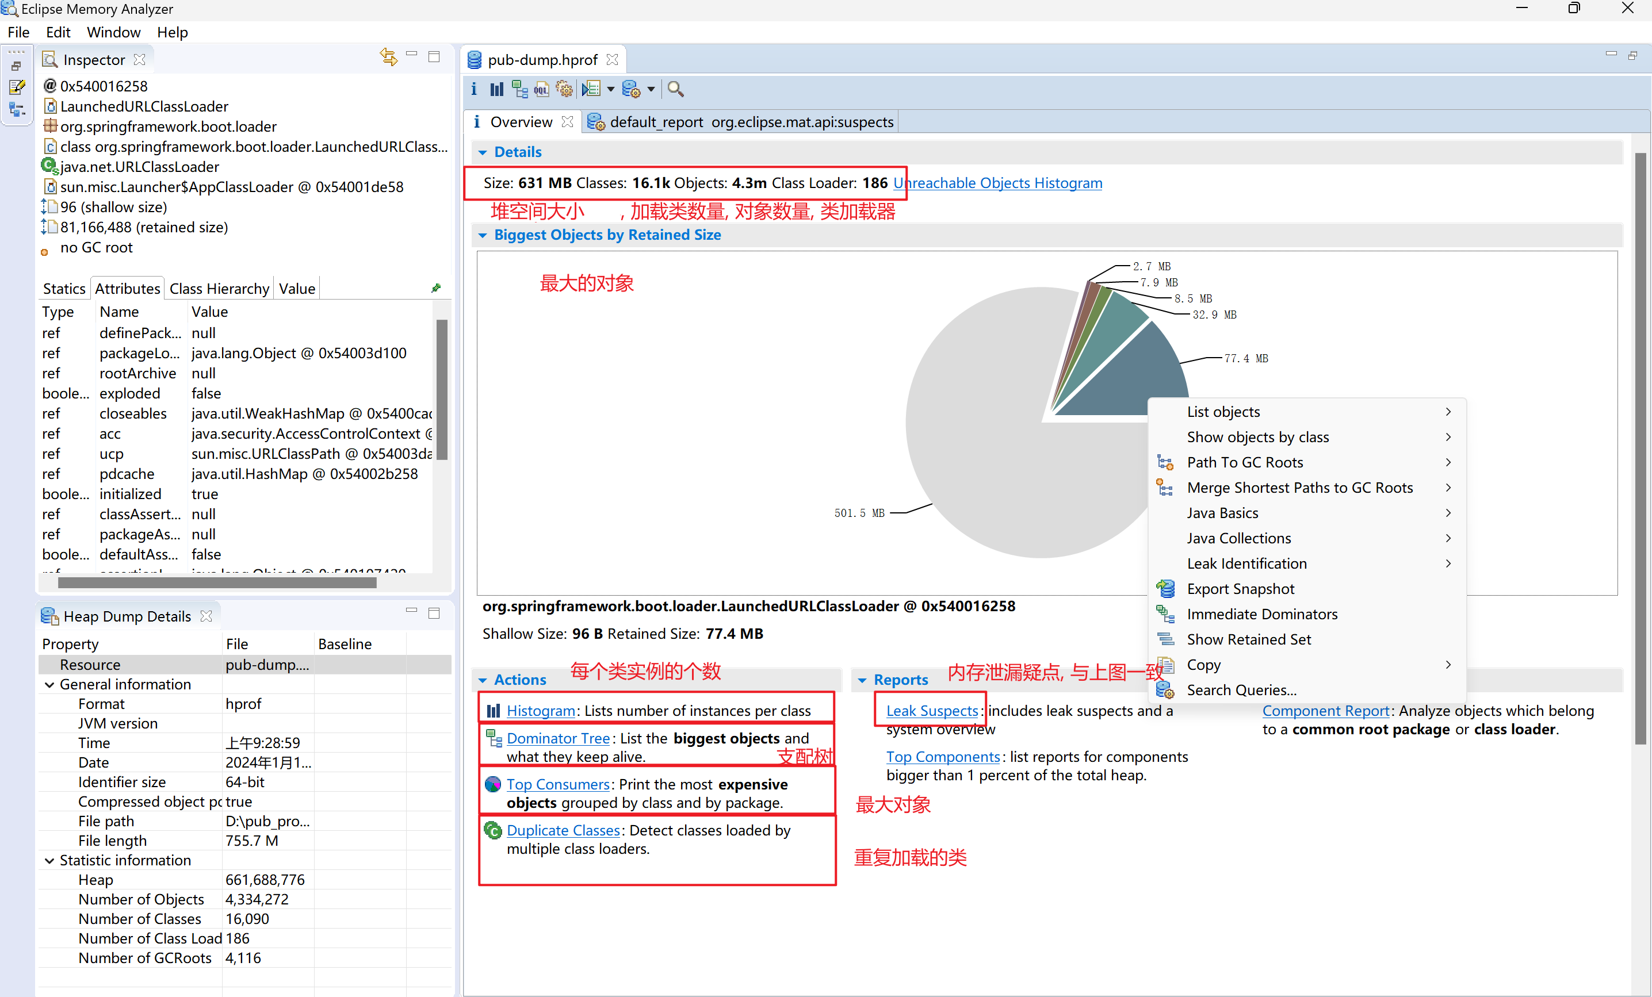Open the Thread Overview gears icon
Screen dimensions: 1652x997
564,89
